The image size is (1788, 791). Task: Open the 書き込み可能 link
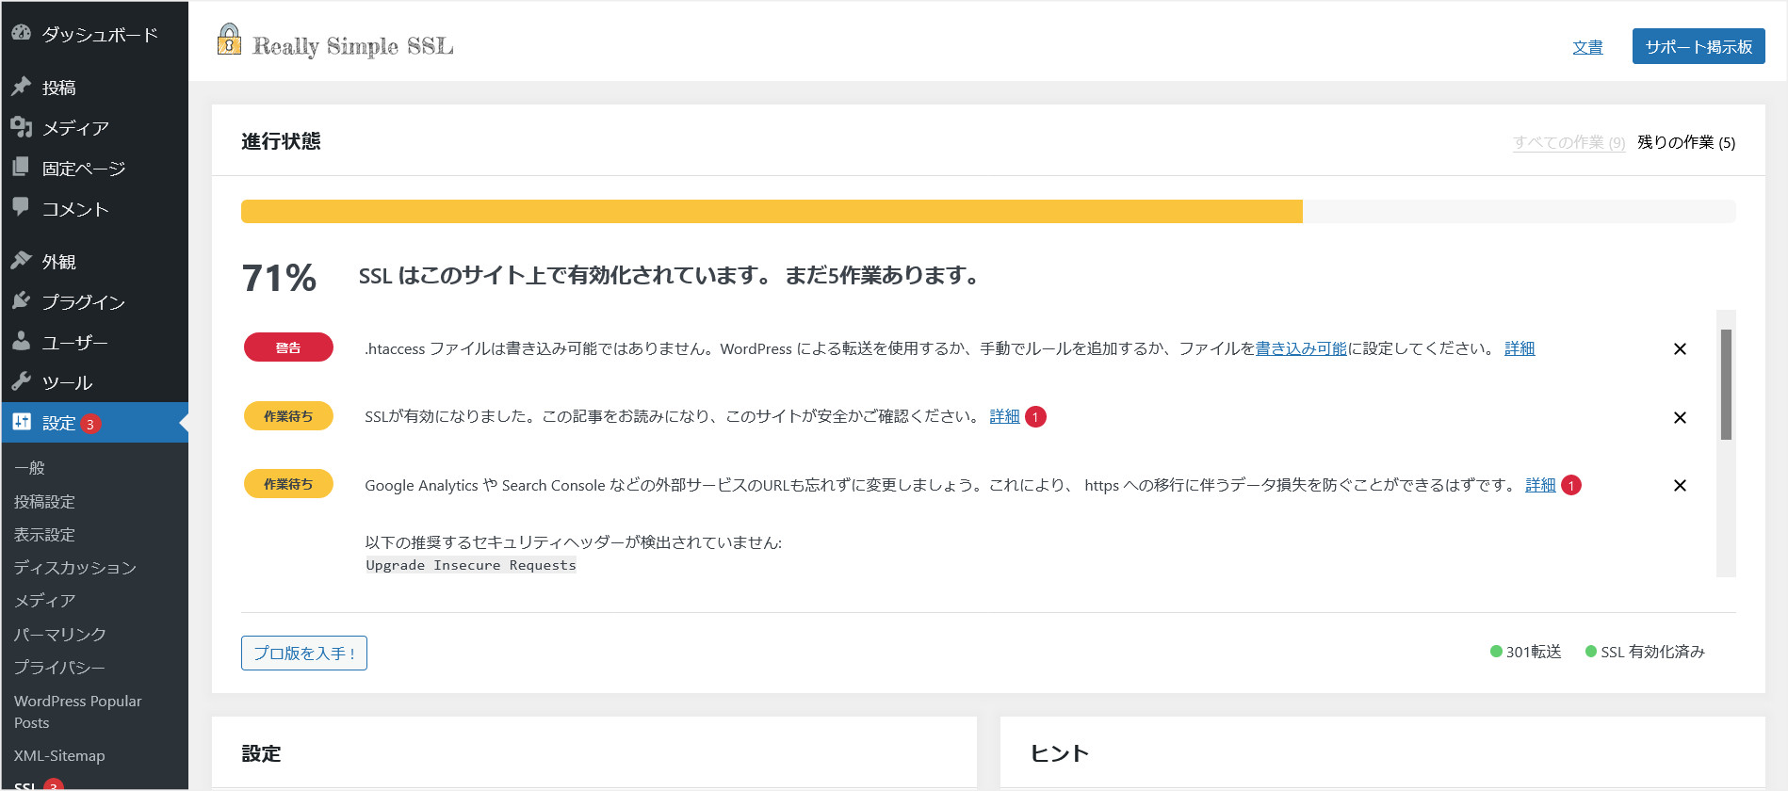point(1301,348)
